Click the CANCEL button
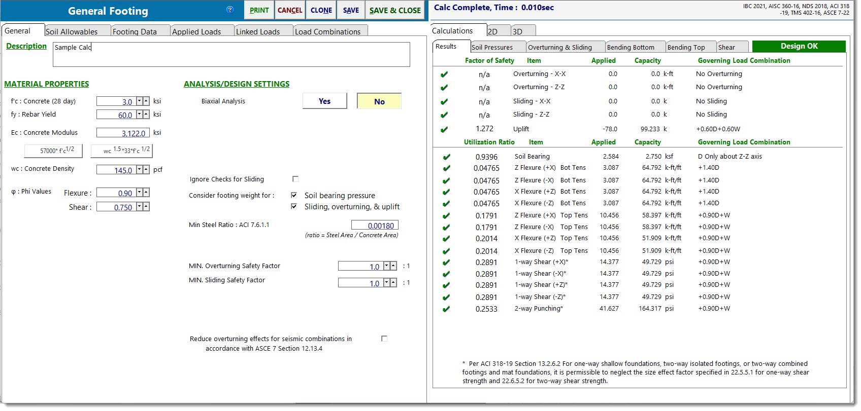Screen dimensions: 861x411 (x=290, y=10)
